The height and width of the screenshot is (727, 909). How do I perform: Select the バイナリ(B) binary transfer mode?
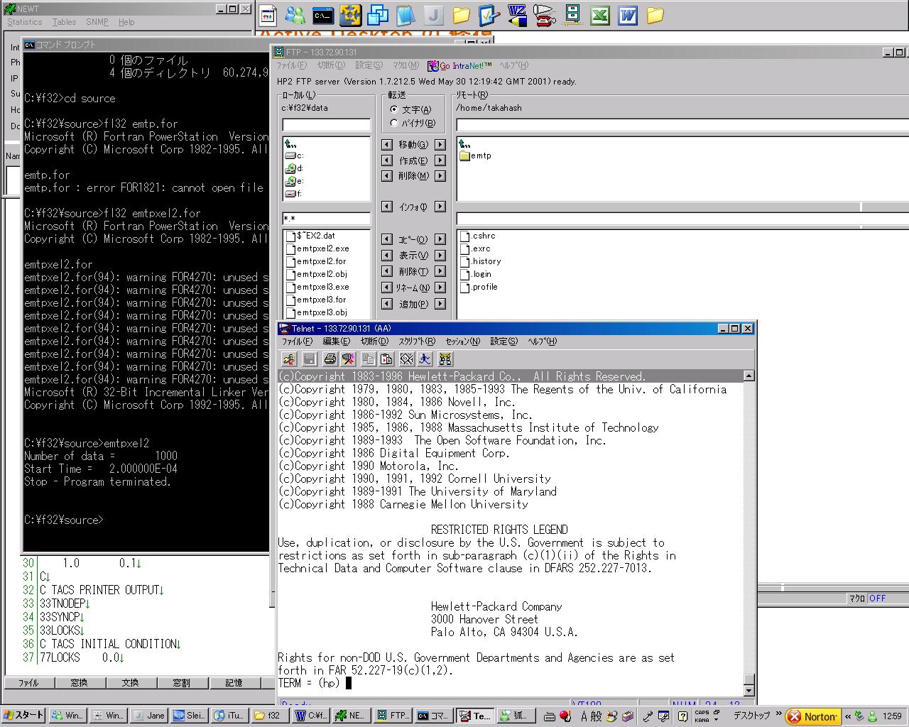coord(412,123)
